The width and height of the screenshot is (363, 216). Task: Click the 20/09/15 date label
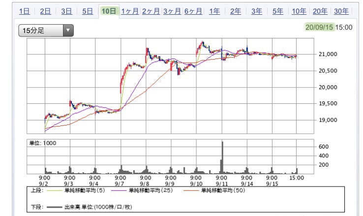tap(319, 28)
